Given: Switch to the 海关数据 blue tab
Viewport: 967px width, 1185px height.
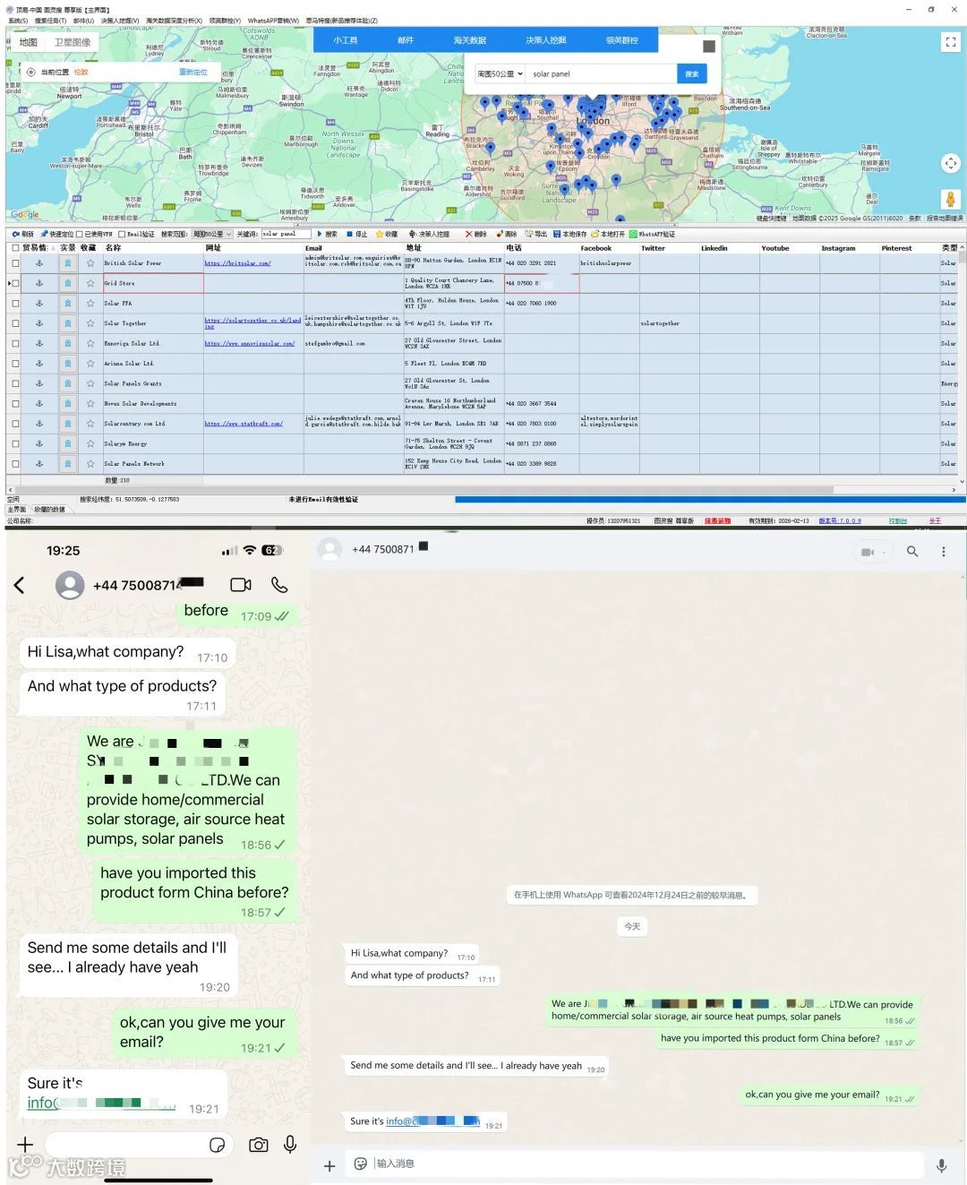Looking at the screenshot, I should 469,40.
